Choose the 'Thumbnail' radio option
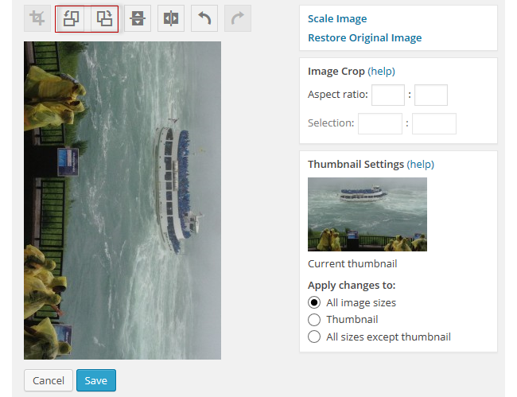 tap(314, 320)
